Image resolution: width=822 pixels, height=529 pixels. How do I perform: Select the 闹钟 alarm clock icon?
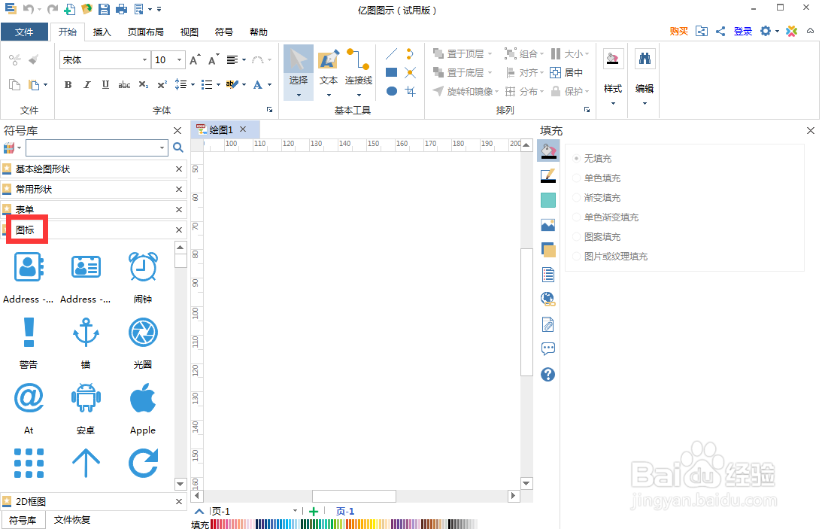pos(143,267)
